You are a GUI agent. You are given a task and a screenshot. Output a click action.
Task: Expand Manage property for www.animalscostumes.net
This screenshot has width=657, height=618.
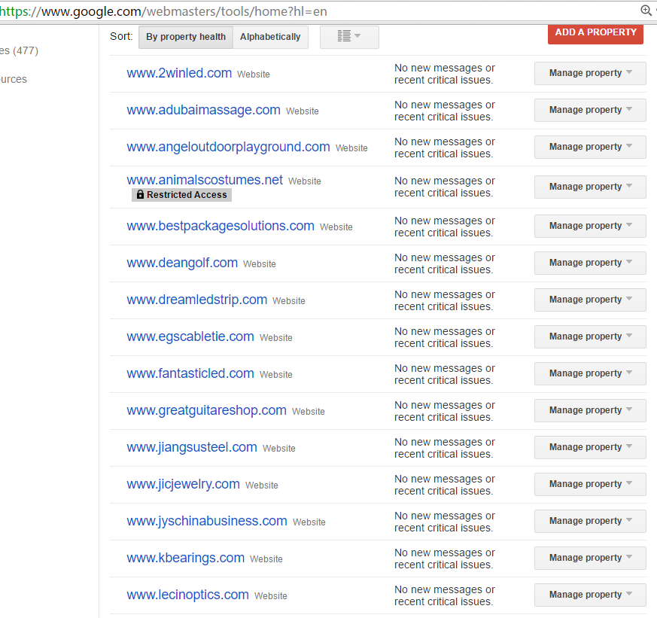pos(590,187)
